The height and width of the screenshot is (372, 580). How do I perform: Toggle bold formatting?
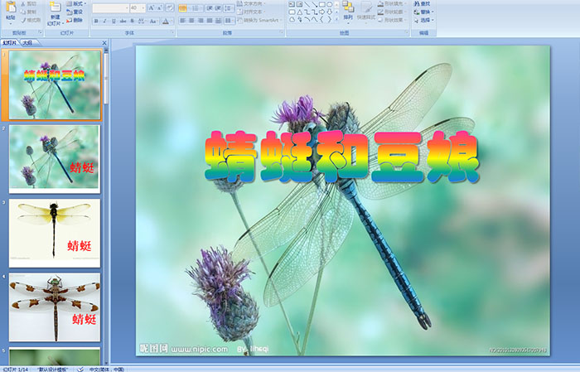point(94,20)
